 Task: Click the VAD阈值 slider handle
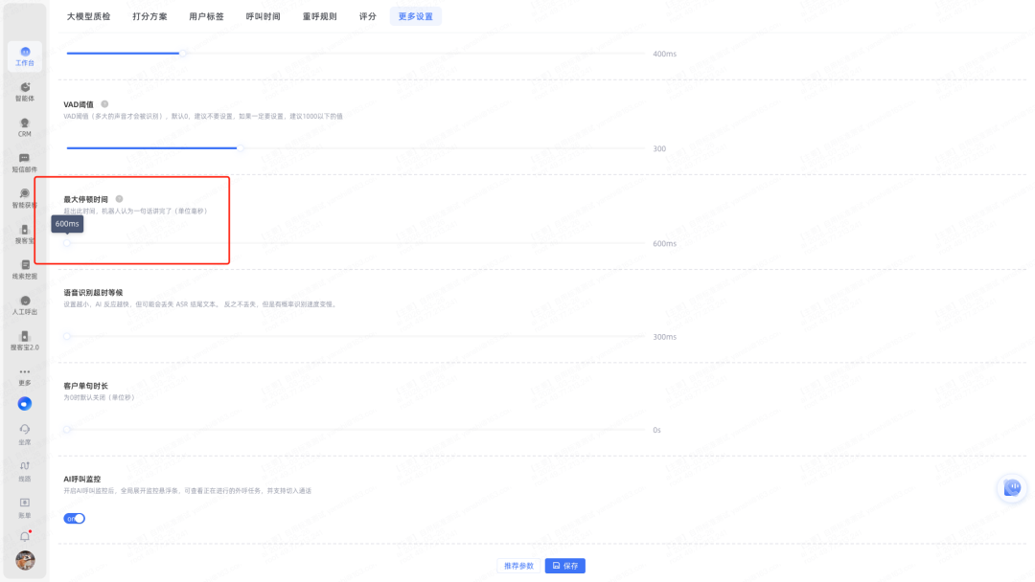point(241,148)
